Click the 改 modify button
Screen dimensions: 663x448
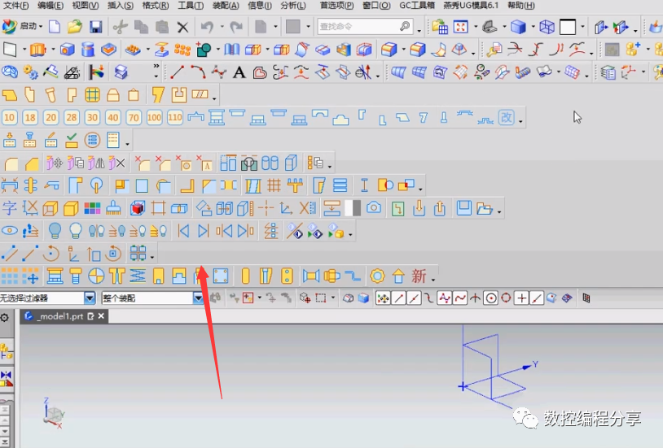coord(506,117)
